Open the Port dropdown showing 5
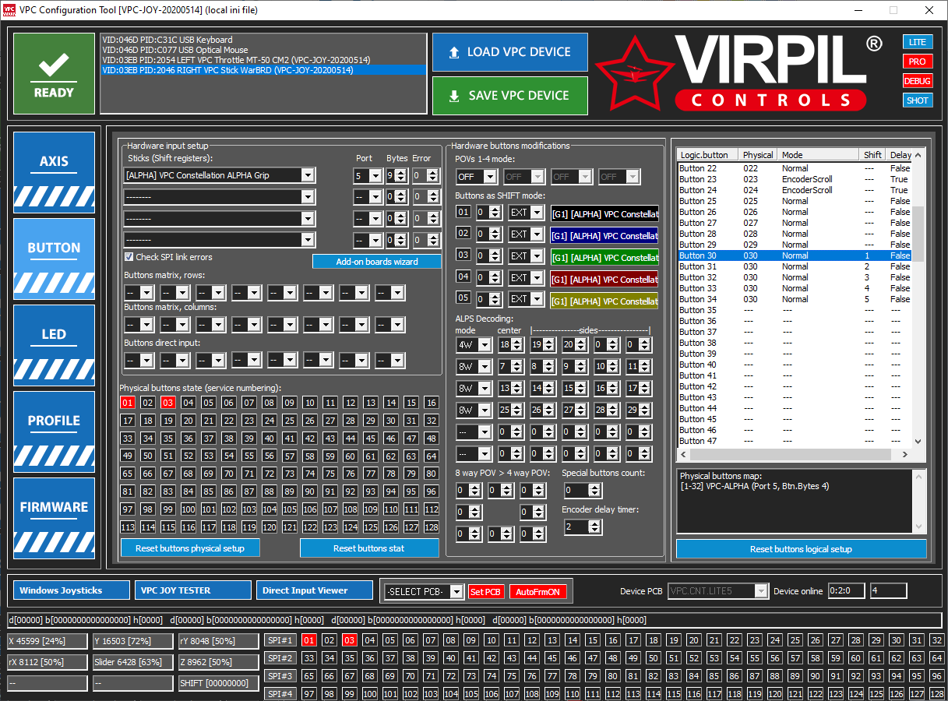Screen dimensions: 948x701 [366, 175]
